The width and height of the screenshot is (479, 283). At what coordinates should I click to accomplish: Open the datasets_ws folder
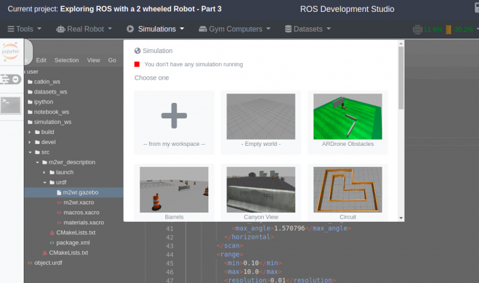click(51, 92)
